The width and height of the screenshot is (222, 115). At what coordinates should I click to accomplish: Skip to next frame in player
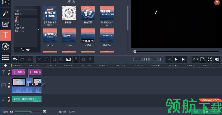coord(183,59)
